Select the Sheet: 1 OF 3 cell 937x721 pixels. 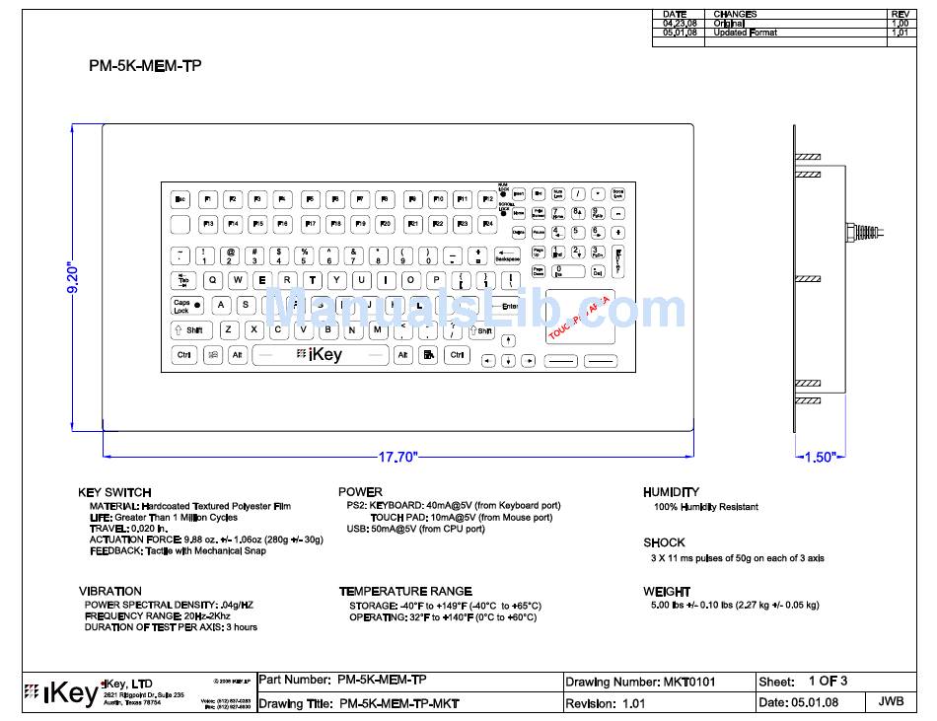(836, 683)
